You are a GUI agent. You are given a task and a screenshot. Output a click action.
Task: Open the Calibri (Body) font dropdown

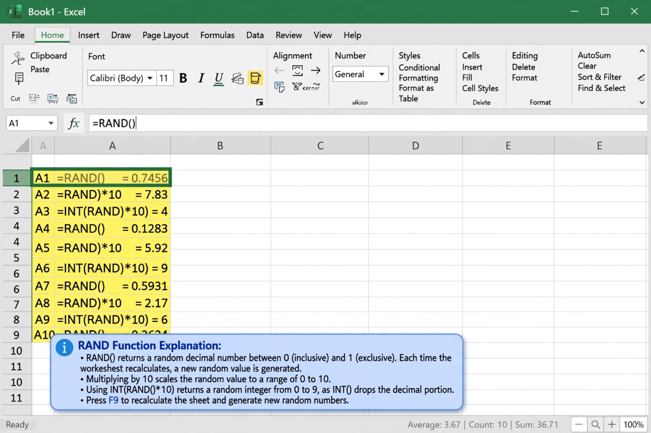point(150,78)
